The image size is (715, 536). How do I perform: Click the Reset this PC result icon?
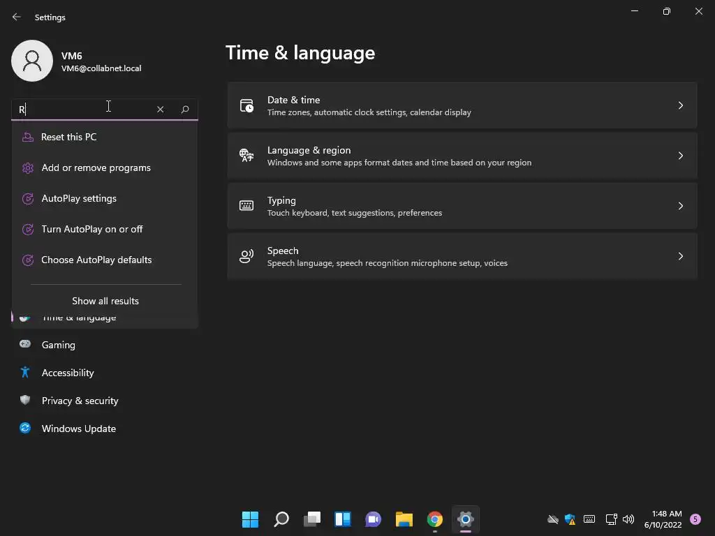[x=28, y=137]
